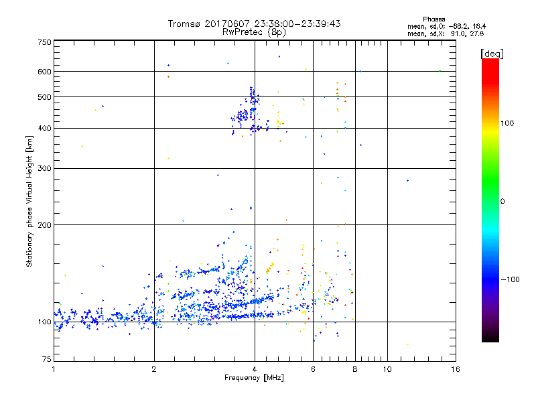Click the x-axis tick label '2'
The image size is (536, 402).
coord(154,369)
